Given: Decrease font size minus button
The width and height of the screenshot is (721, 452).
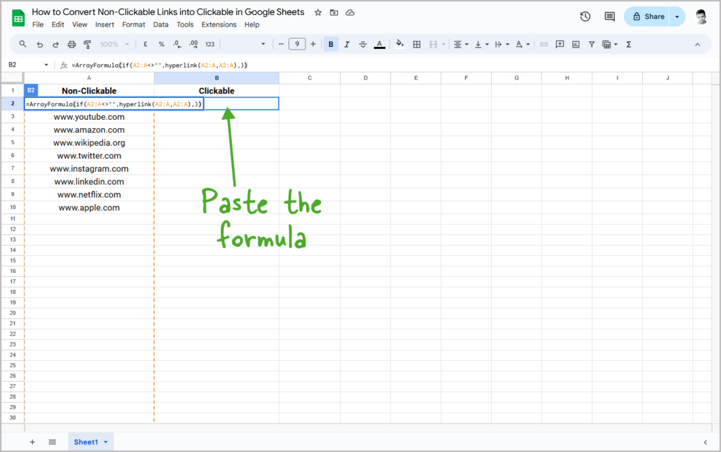Looking at the screenshot, I should (281, 44).
